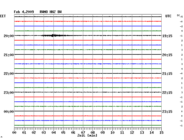
Task: Click the 10 minute tick label
Action: coord(112,132)
